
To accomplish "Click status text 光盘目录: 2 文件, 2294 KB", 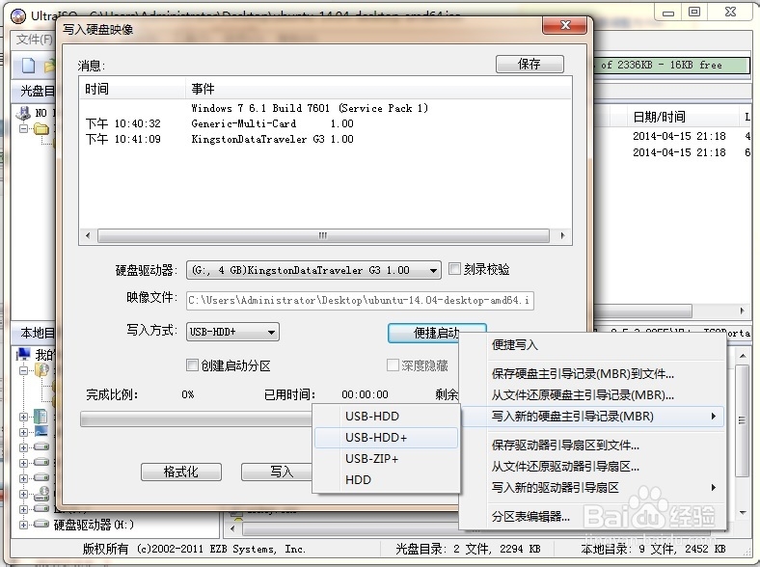I will pyautogui.click(x=468, y=549).
